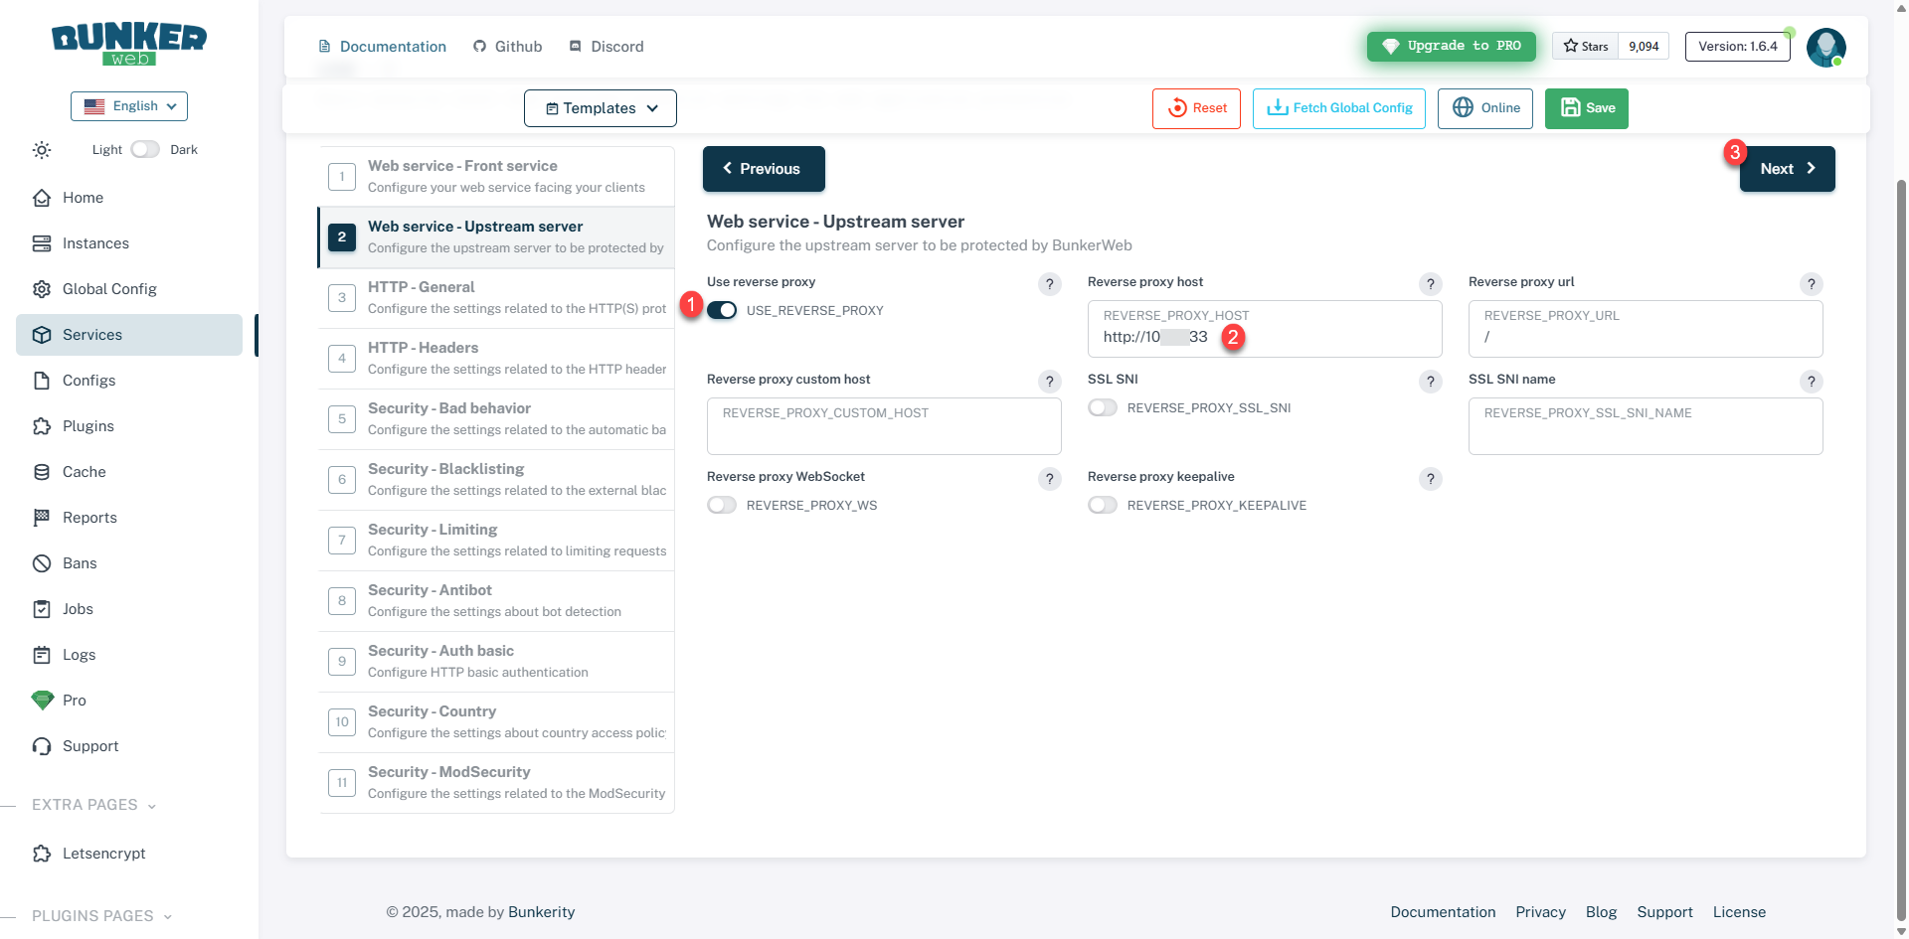Image resolution: width=1909 pixels, height=939 pixels.
Task: Switch theme with Light/Dark toggle
Action: pos(145,149)
